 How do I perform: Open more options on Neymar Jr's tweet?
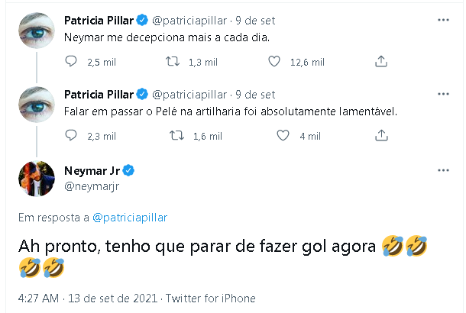click(x=444, y=168)
